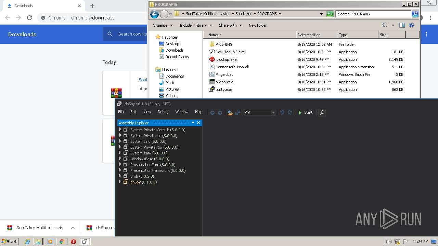Open dnSpy search magnifier icon
Image resolution: width=438 pixels, height=246 pixels.
coord(322,112)
